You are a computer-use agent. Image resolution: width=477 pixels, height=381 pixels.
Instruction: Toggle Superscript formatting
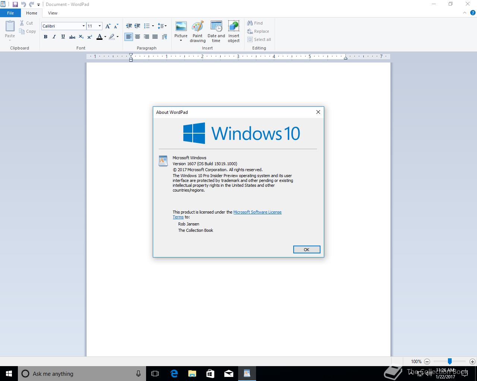coord(89,37)
